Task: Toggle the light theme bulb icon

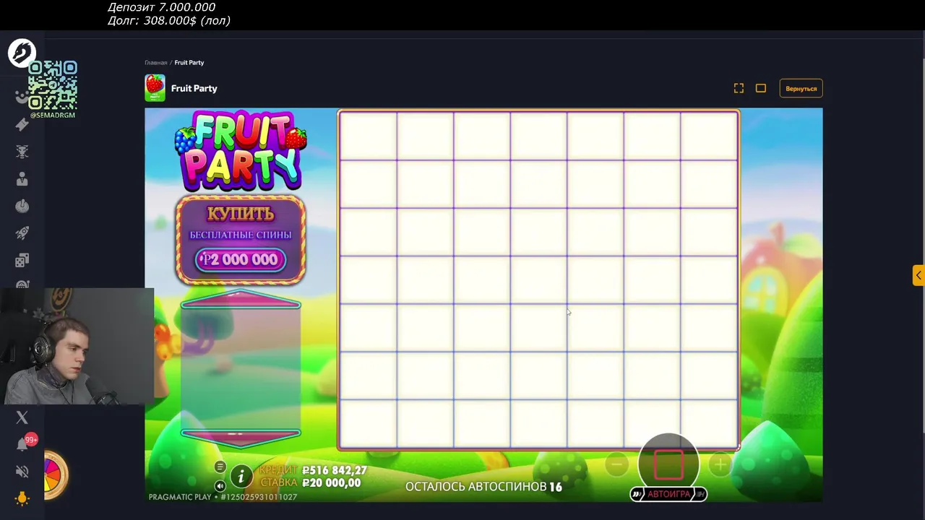Action: click(22, 498)
